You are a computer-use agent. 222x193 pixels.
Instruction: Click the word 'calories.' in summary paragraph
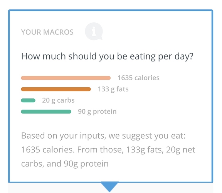point(59,150)
